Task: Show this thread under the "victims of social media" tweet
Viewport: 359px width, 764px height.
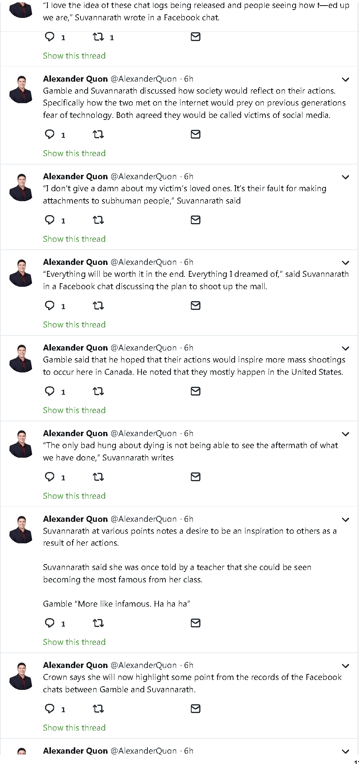Action: click(74, 153)
